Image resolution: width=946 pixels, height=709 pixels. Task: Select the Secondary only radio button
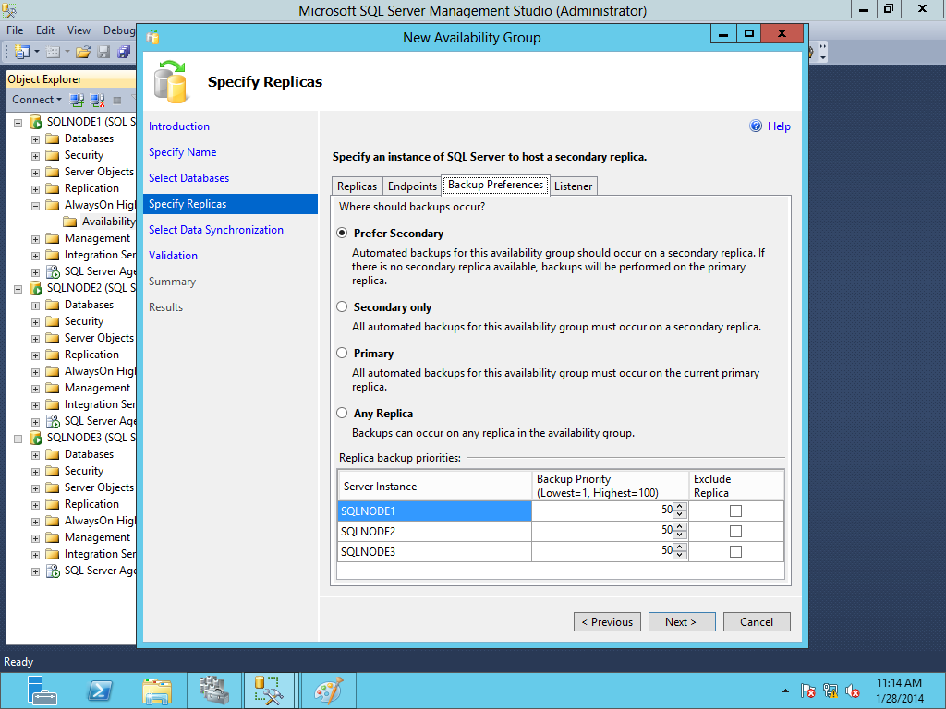[342, 306]
